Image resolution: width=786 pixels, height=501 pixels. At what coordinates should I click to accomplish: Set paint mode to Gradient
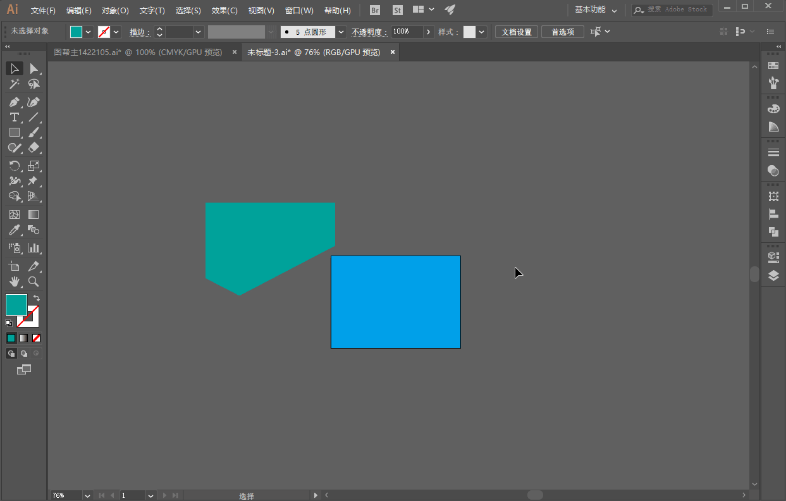[23, 338]
